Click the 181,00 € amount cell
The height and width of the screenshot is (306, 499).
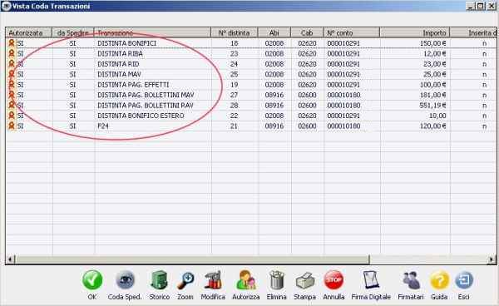432,95
